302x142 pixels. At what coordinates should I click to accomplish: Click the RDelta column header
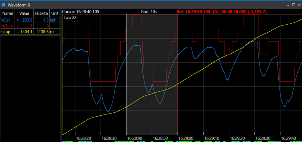coord(41,13)
